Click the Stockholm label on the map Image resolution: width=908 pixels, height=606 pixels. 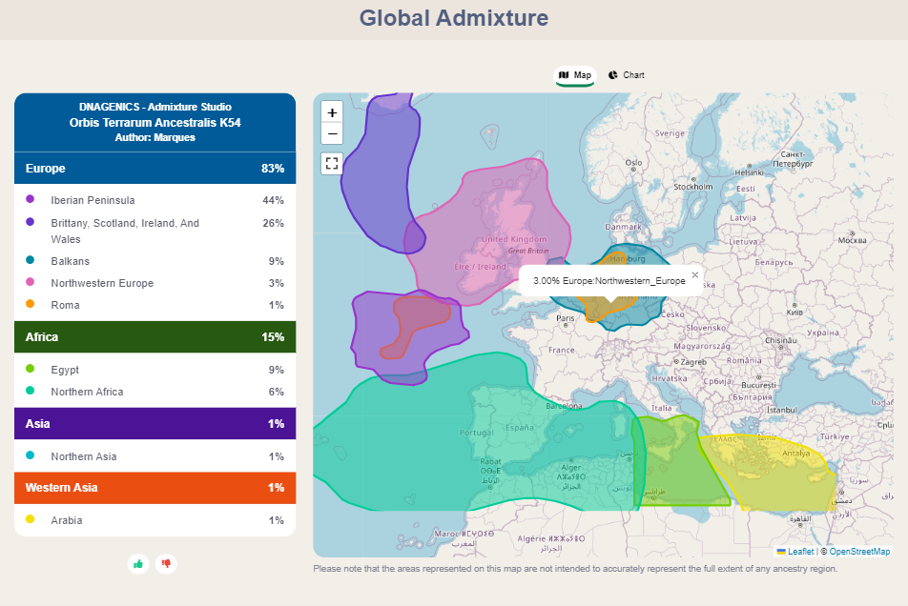[693, 187]
